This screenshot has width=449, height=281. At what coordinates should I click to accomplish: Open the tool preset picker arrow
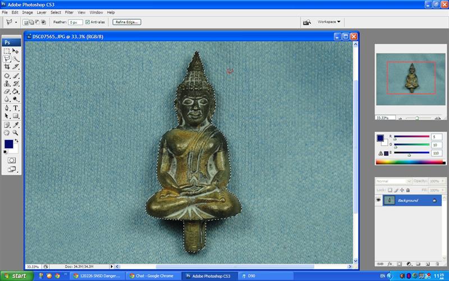click(x=16, y=22)
